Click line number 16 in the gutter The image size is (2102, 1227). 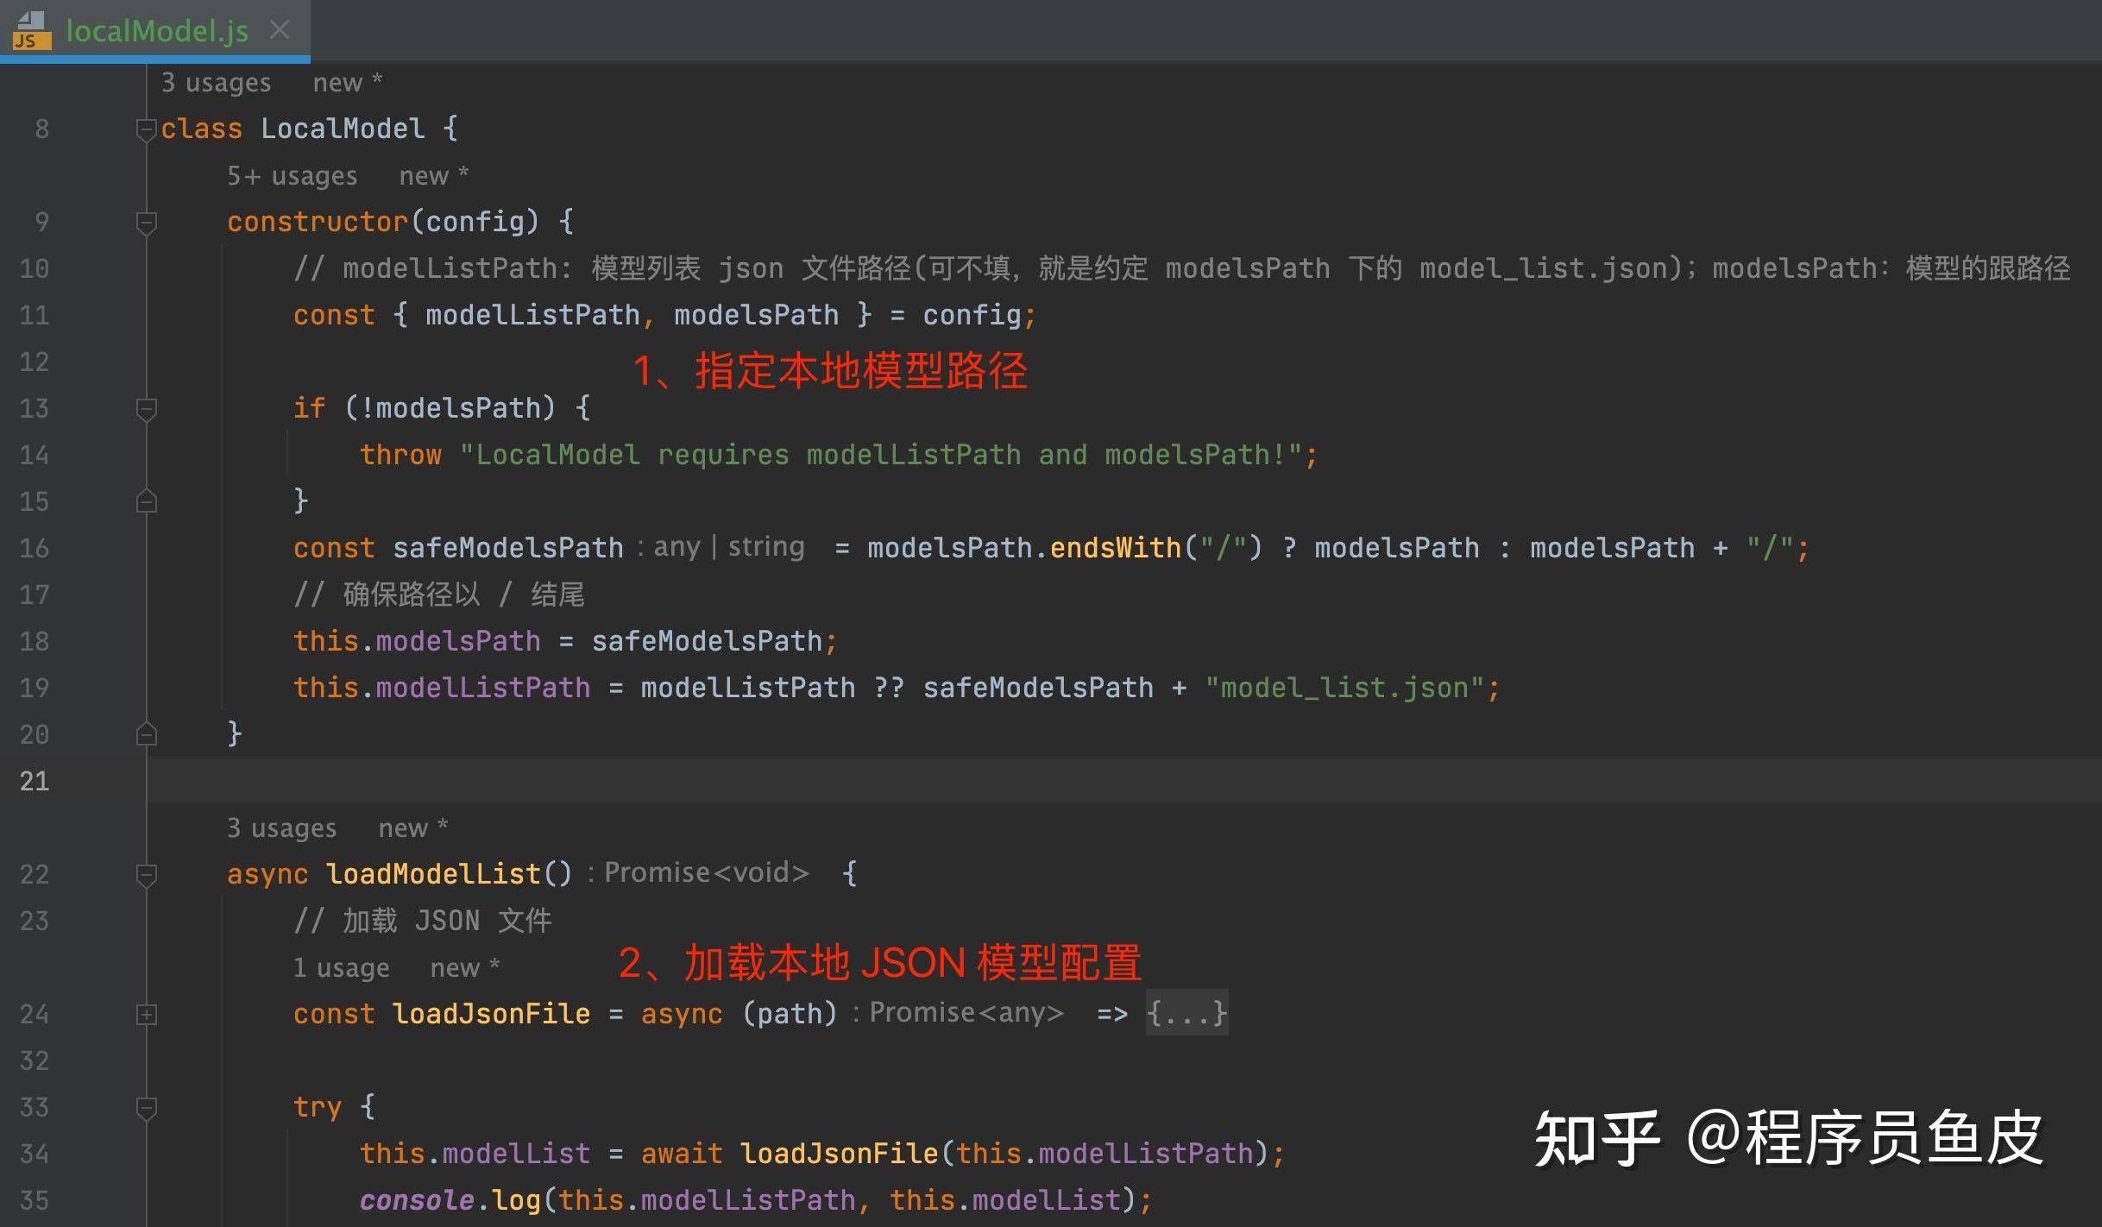click(x=35, y=549)
